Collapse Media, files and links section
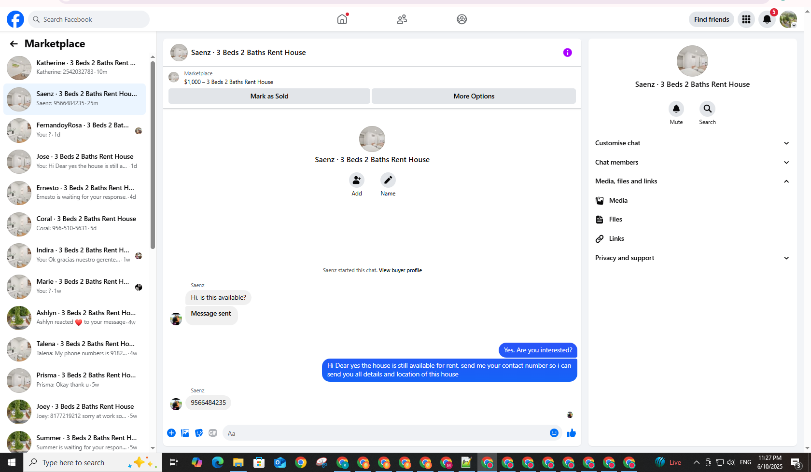 tap(692, 181)
